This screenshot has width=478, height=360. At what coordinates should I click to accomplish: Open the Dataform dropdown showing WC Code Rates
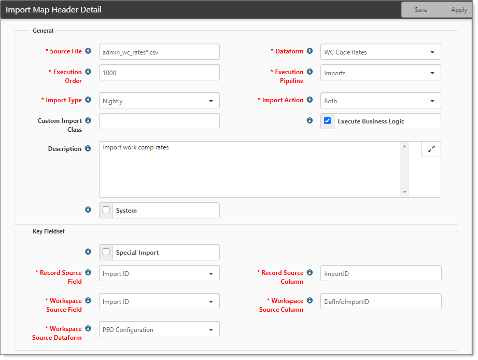381,52
